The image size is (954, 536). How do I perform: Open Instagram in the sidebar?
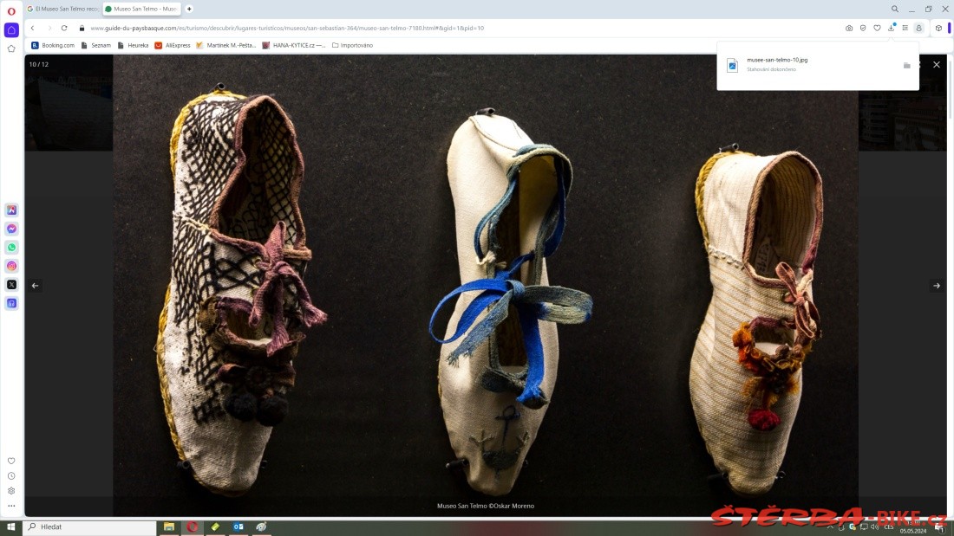point(11,266)
